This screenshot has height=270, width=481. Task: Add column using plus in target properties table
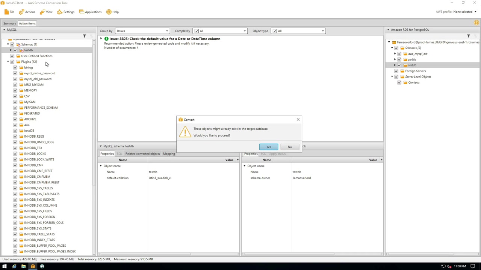coord(381,160)
